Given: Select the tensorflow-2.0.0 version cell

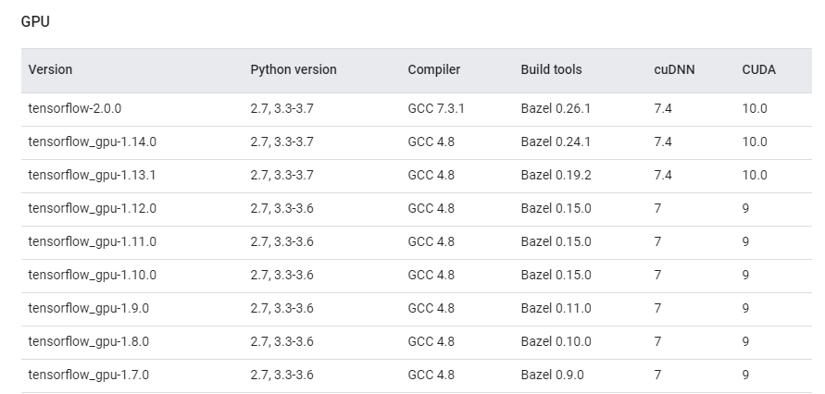Looking at the screenshot, I should (x=75, y=108).
